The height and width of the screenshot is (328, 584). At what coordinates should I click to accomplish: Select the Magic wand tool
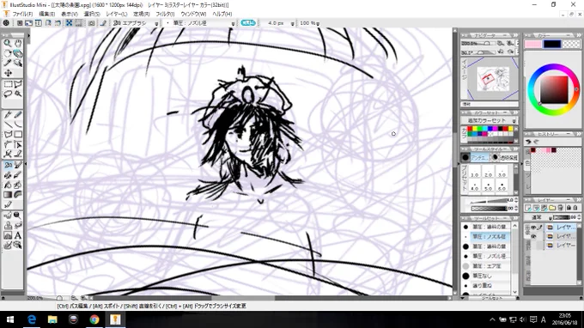tap(17, 94)
